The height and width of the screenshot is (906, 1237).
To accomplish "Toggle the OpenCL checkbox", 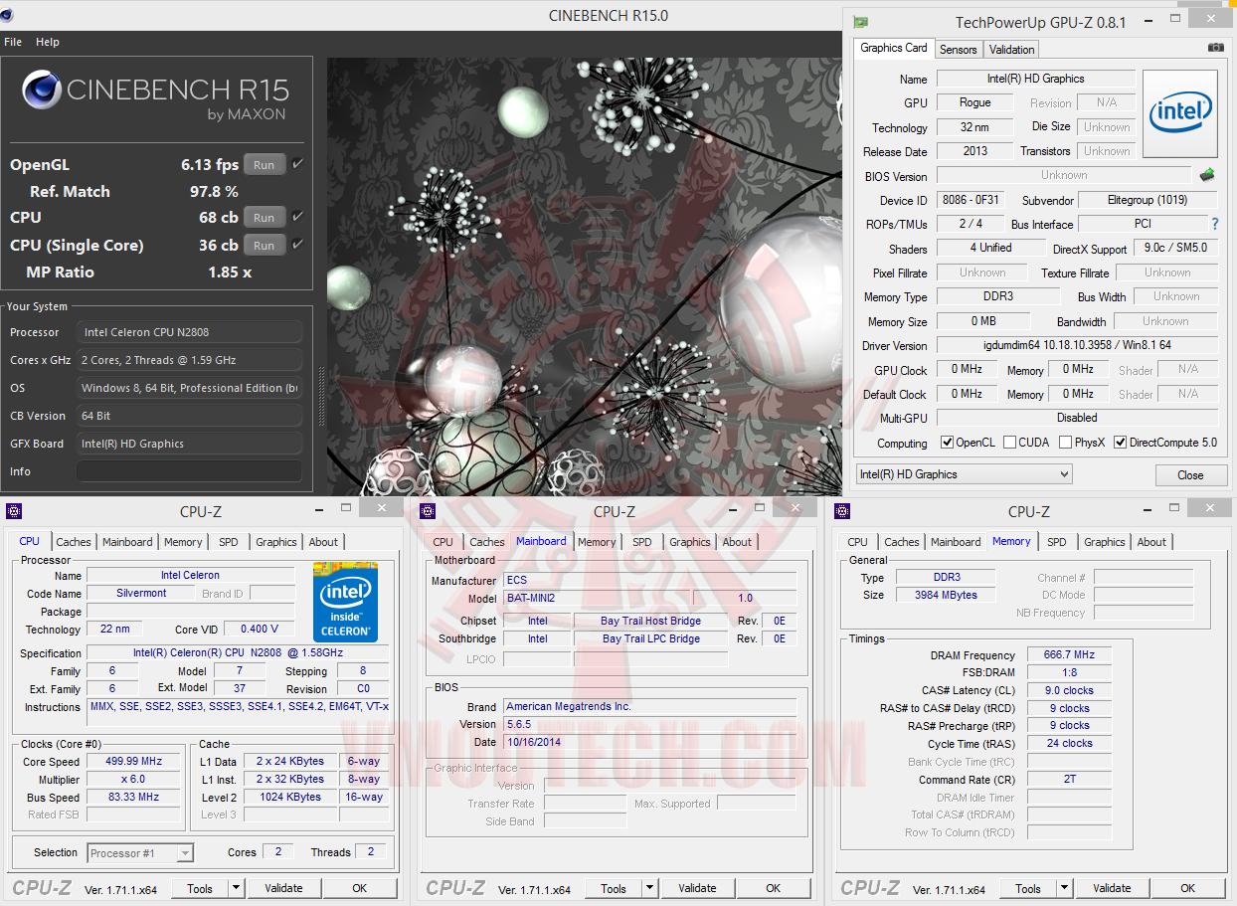I will tap(948, 443).
